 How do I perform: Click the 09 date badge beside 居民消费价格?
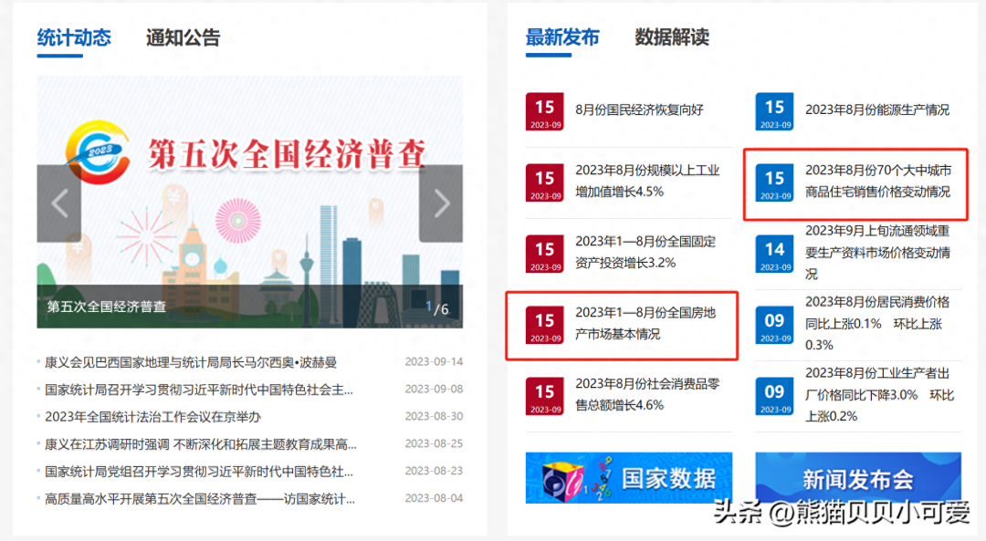pos(774,325)
